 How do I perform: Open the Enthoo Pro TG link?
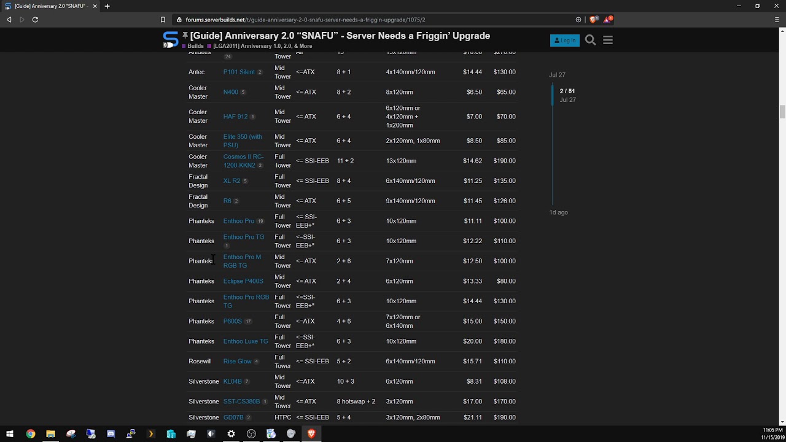(x=243, y=237)
